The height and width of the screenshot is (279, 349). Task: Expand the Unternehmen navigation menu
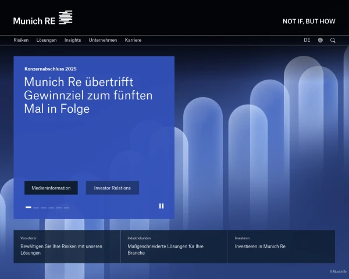pos(103,40)
